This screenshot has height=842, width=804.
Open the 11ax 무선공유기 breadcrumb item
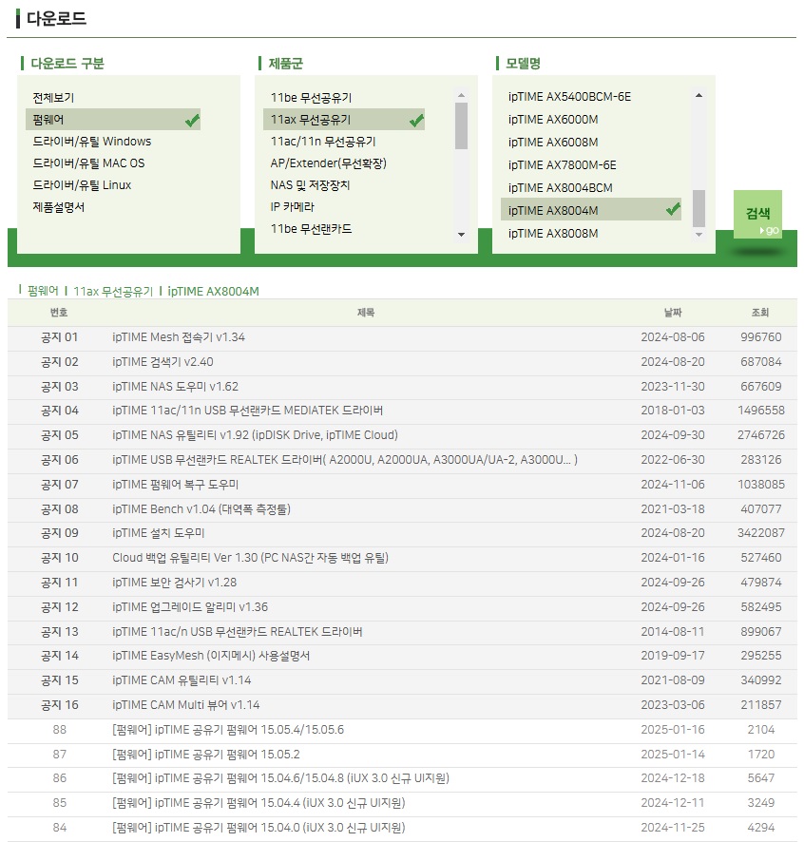[x=113, y=291]
